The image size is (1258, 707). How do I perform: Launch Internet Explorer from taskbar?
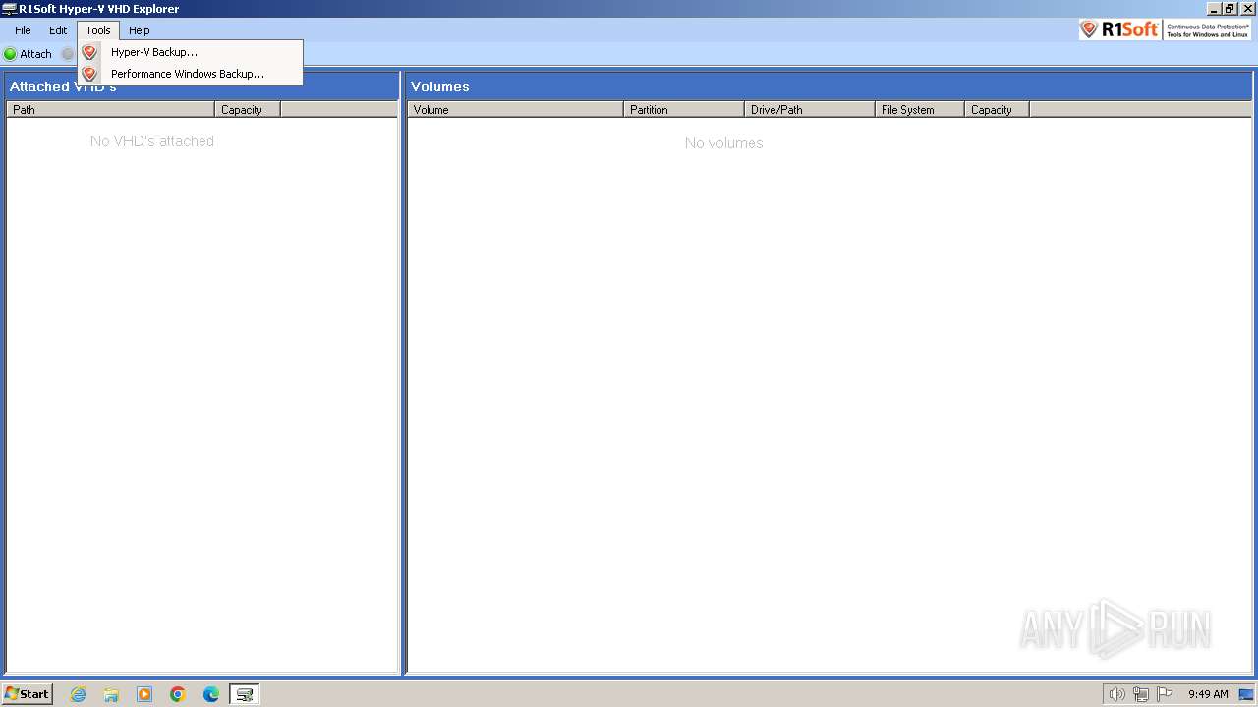pyautogui.click(x=78, y=694)
